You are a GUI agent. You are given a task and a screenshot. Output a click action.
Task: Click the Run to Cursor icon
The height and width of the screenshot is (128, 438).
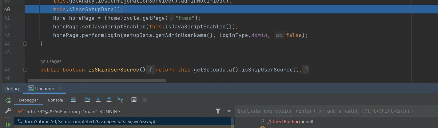pyautogui.click(x=120, y=100)
